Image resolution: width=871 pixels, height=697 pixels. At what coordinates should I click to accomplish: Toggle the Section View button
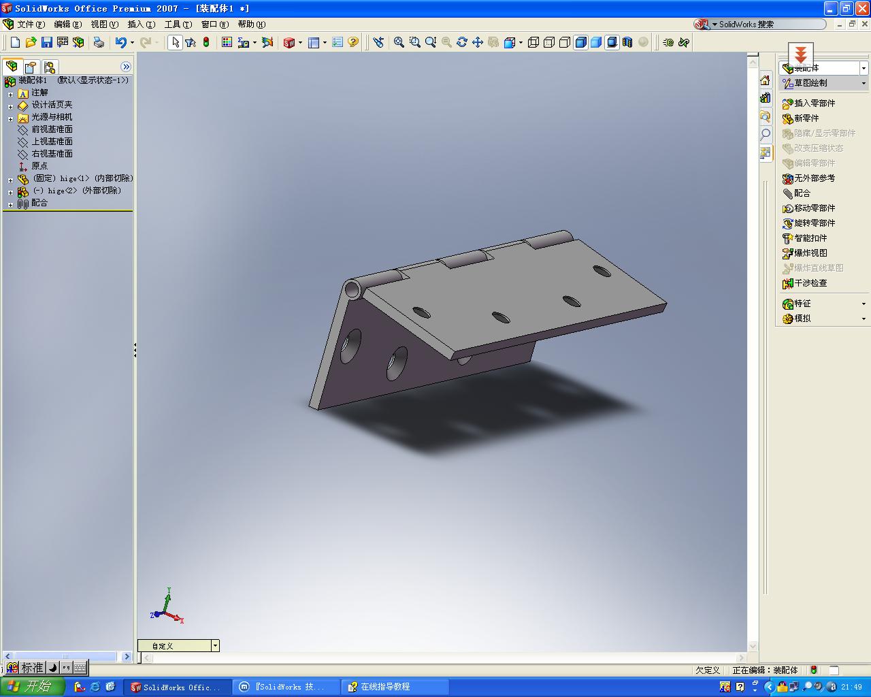point(628,42)
